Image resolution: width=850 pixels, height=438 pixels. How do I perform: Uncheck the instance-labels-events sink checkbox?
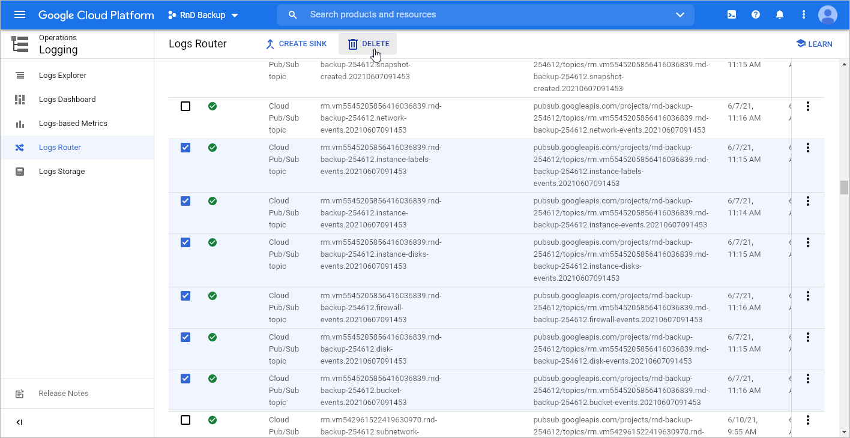click(185, 148)
